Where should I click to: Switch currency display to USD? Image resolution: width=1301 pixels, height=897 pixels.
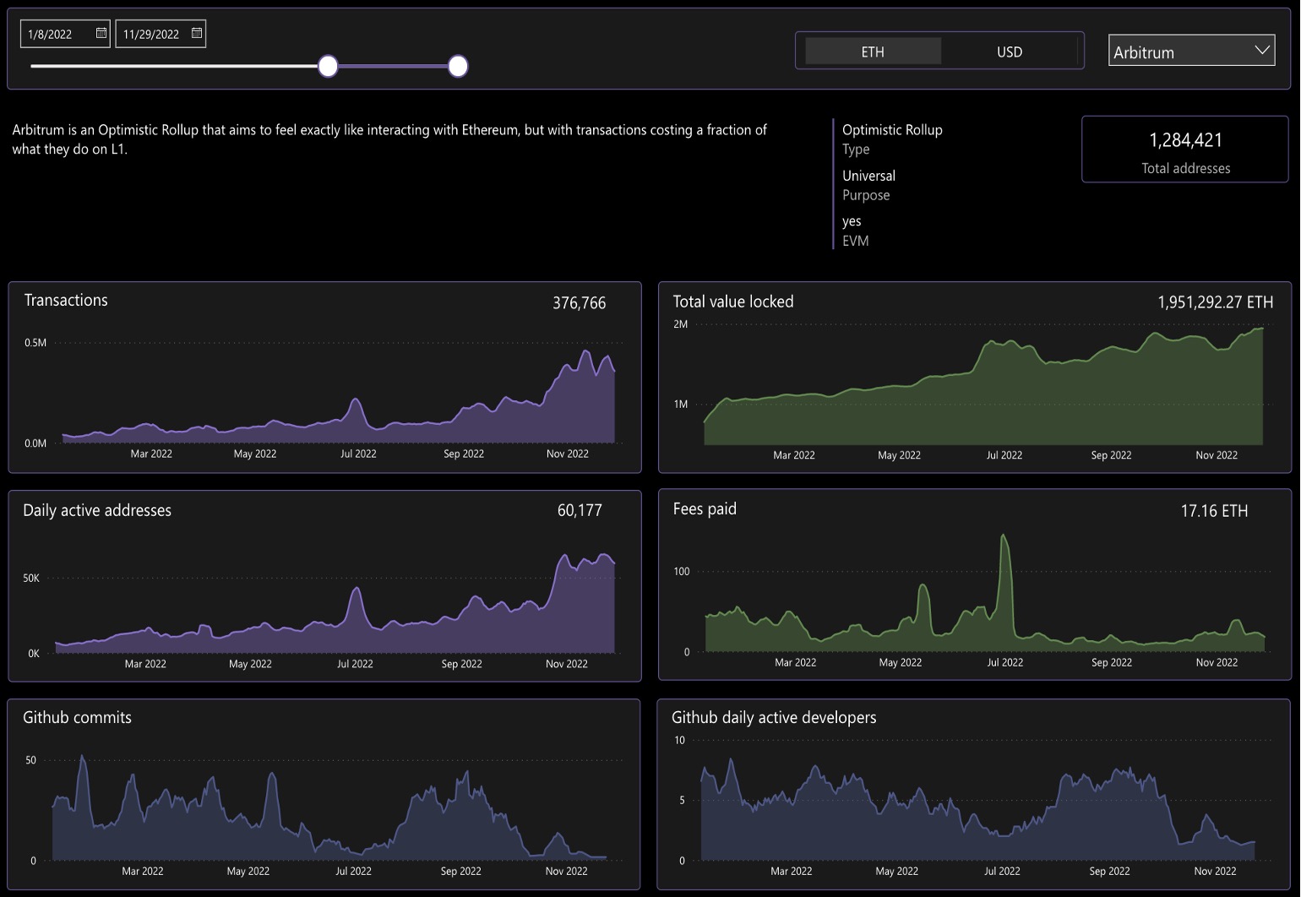coord(1010,52)
